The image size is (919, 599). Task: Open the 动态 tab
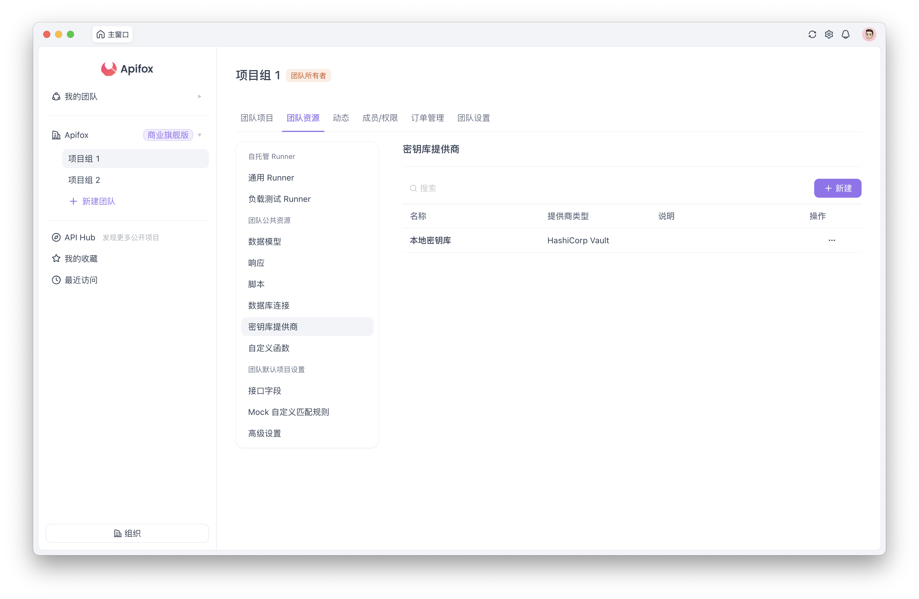(x=340, y=118)
